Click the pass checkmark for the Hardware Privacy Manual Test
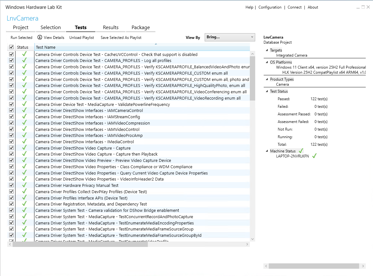Image resolution: width=373 pixels, height=276 pixels. click(x=24, y=185)
